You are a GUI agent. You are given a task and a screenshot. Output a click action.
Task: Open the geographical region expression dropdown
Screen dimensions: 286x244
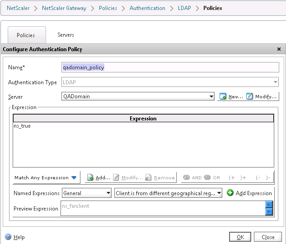tap(219, 193)
